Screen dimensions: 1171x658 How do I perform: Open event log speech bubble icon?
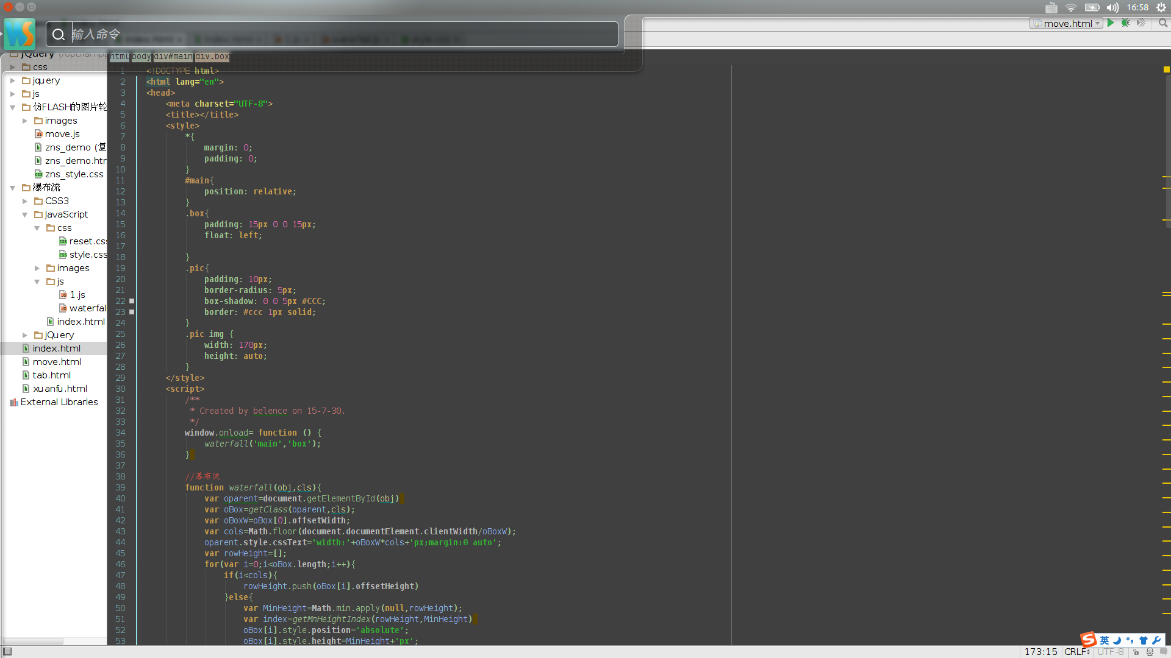[1163, 651]
